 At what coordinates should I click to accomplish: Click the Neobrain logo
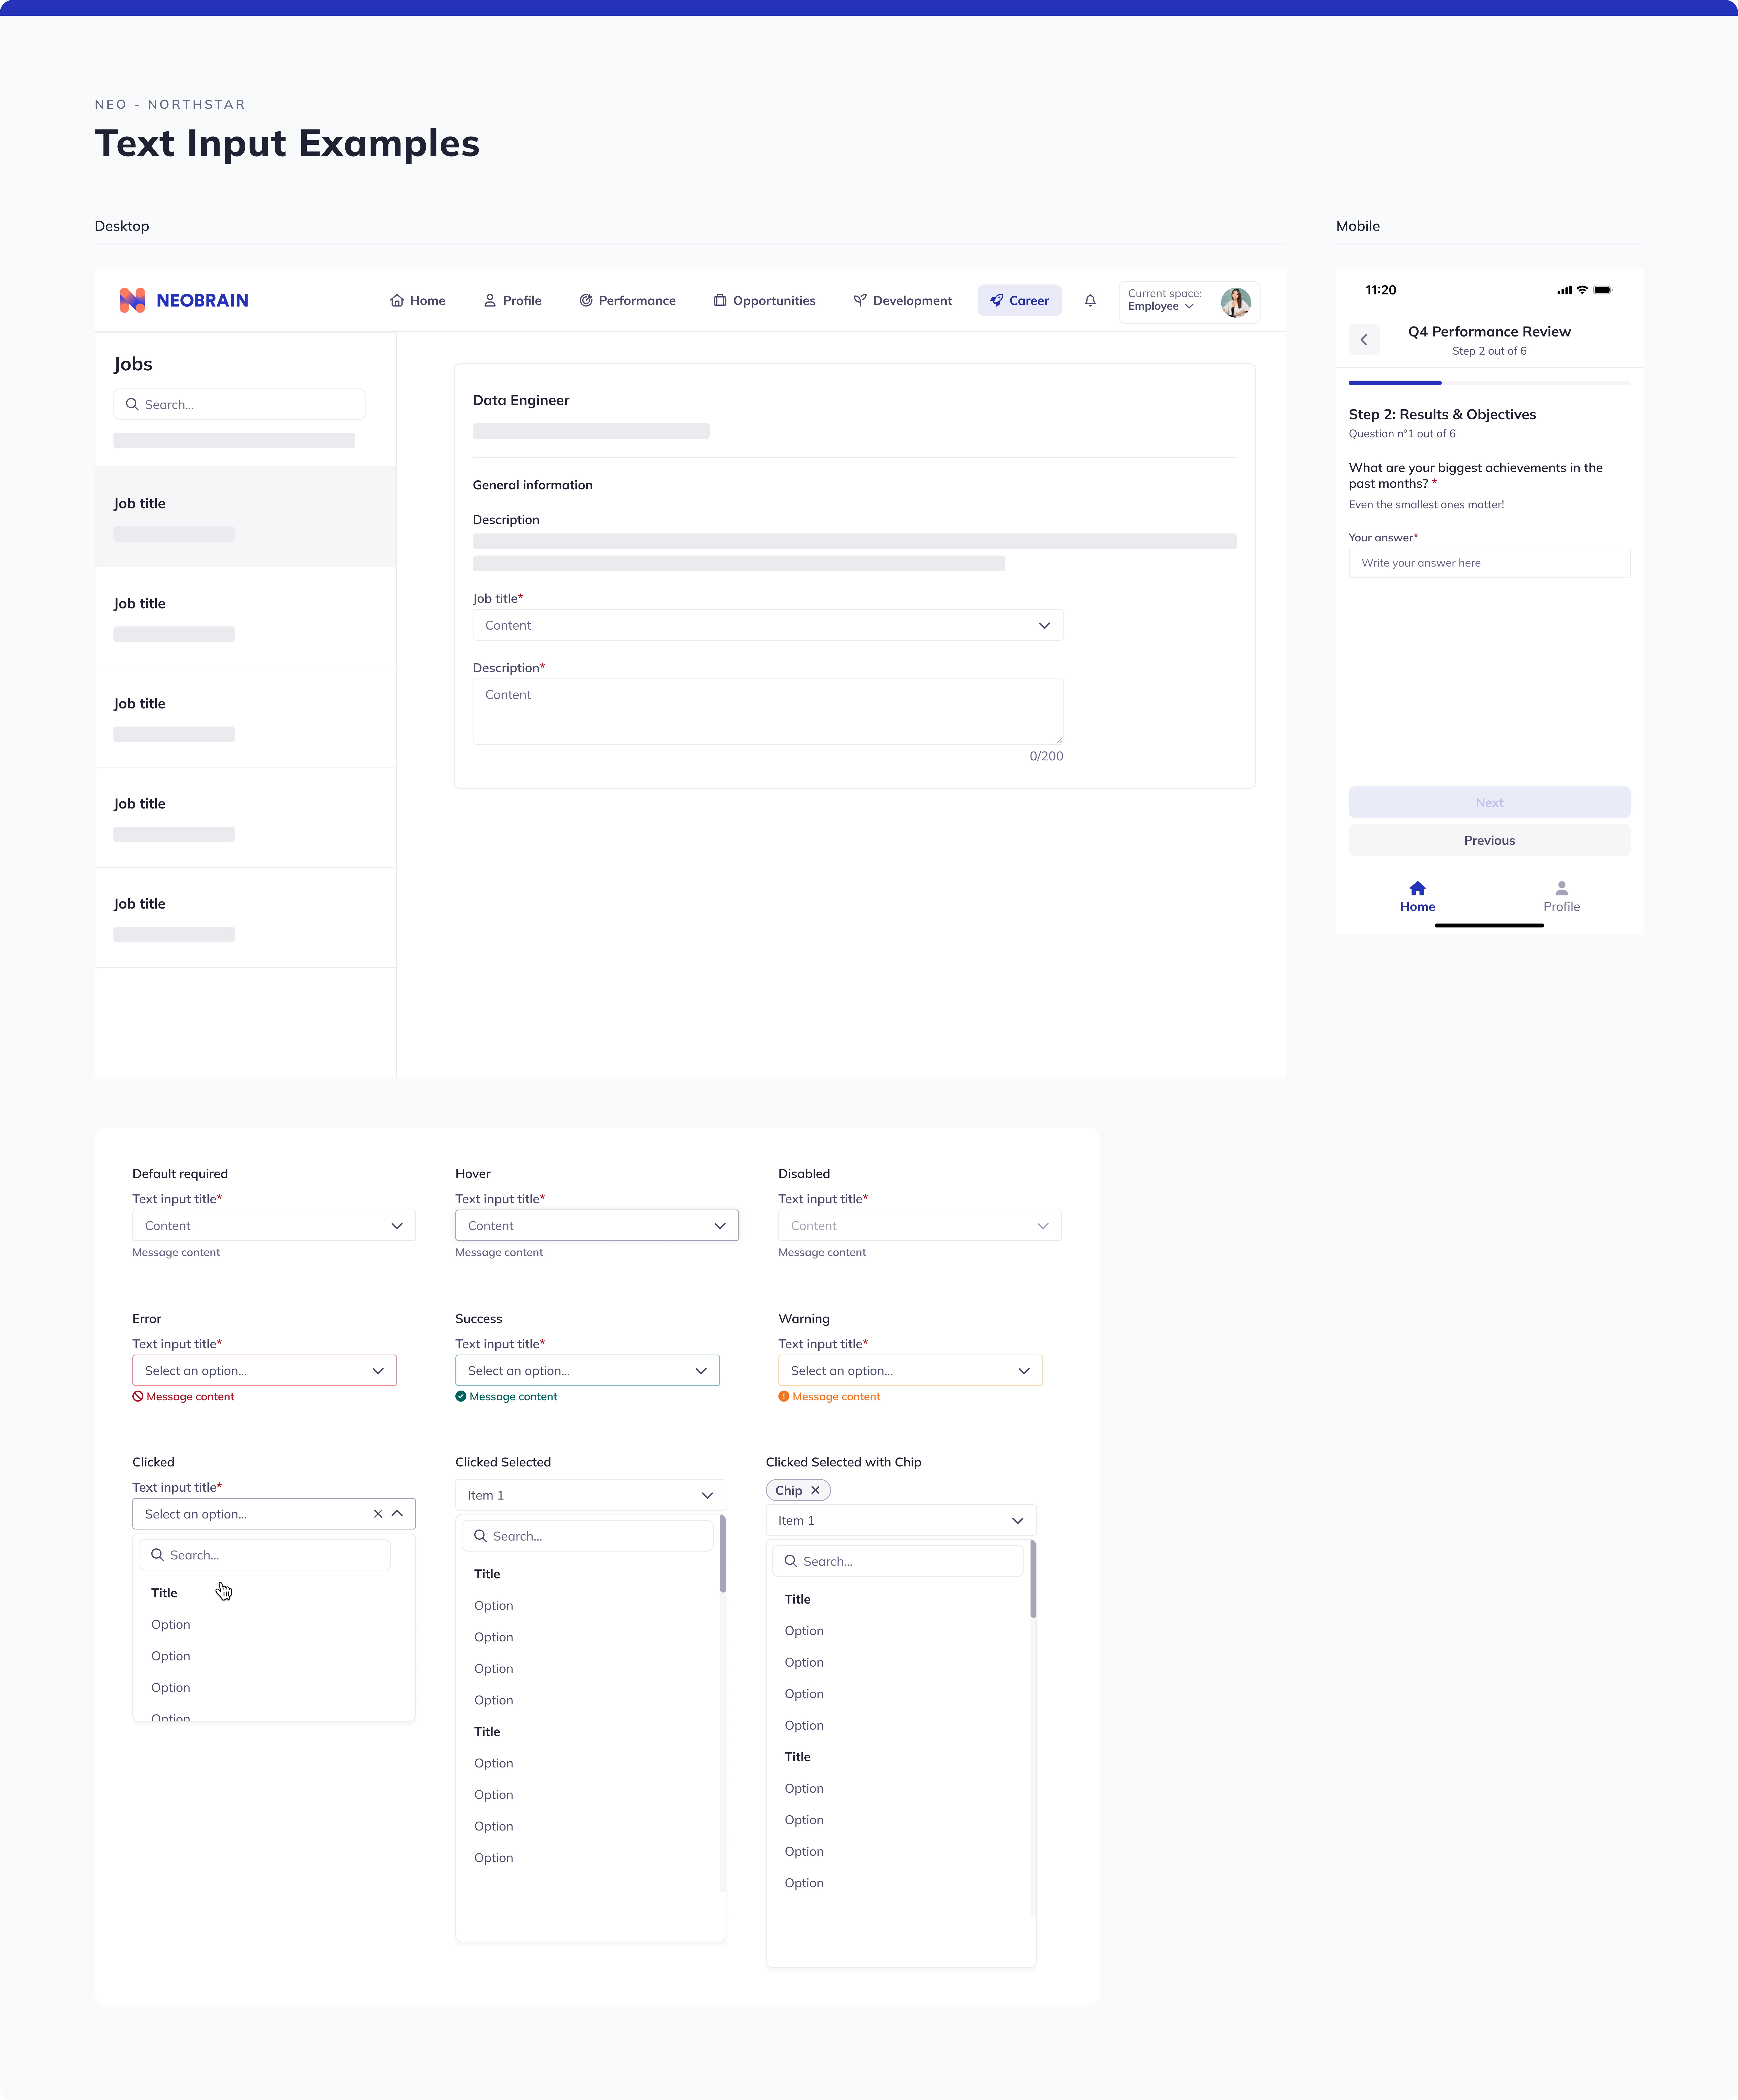click(x=184, y=300)
